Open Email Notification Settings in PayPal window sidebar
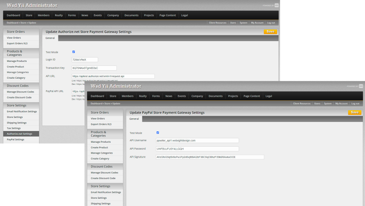The width and height of the screenshot is (365, 206). pos(106,192)
